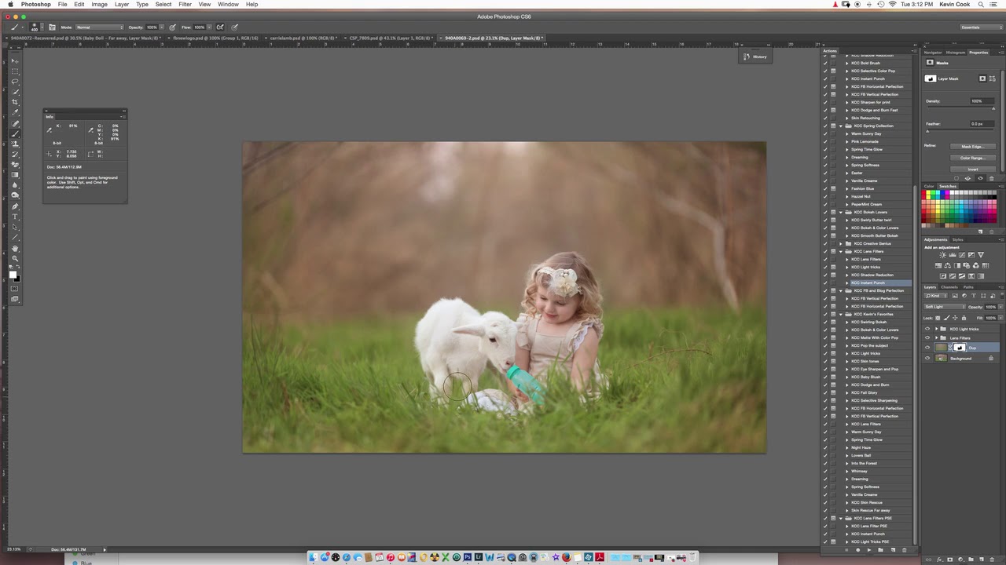Select the Gradient tool
1006x565 pixels.
pyautogui.click(x=14, y=175)
